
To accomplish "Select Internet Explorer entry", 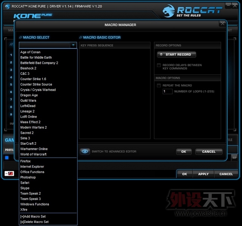I will pos(48,167).
